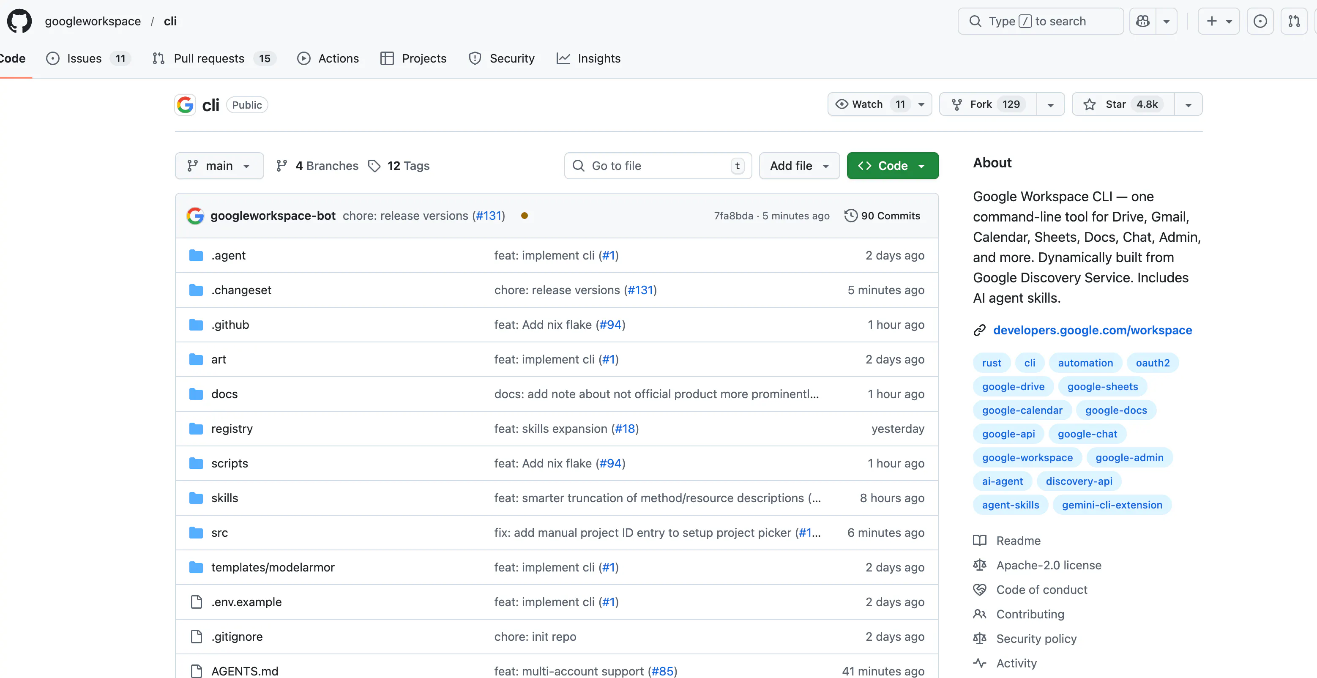Click the .agent folder icon

tap(196, 255)
